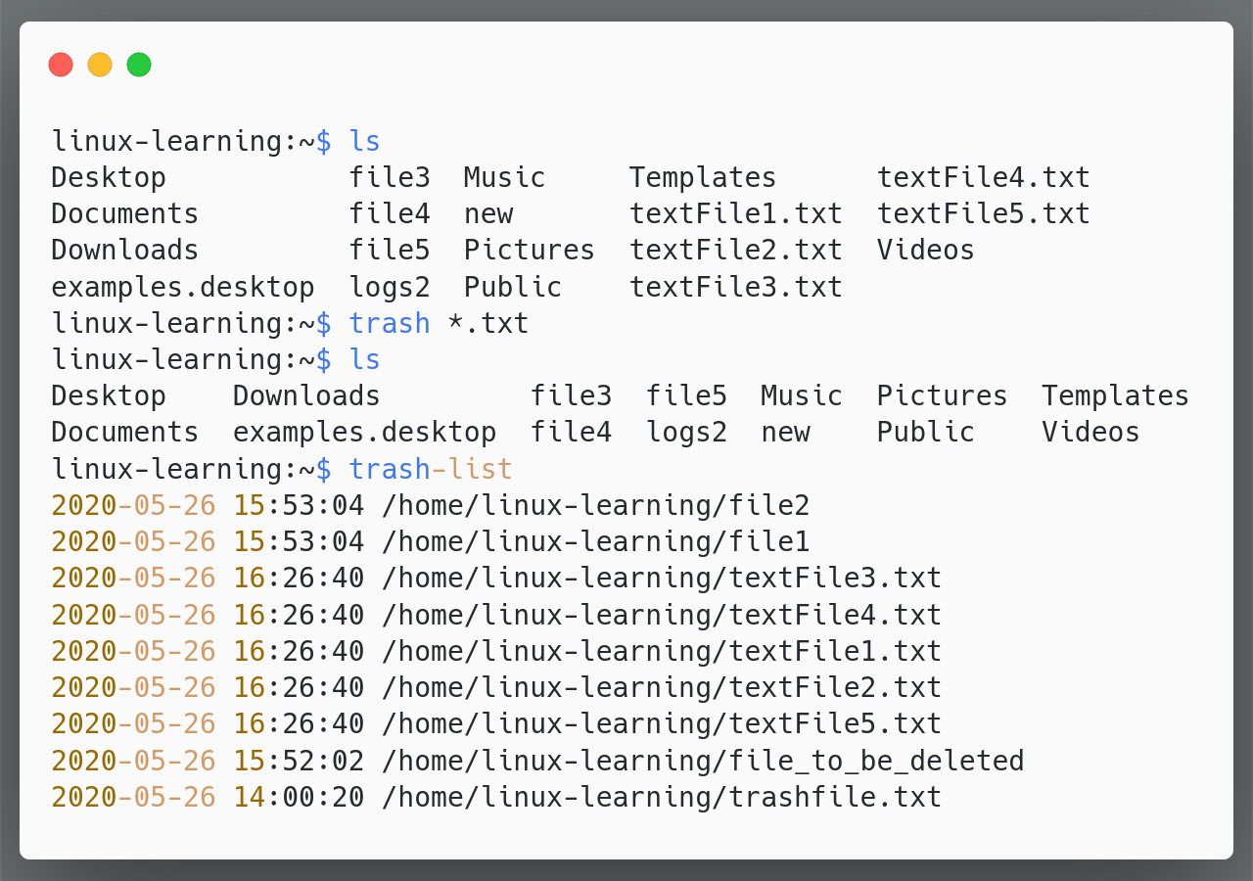Select the trash-list command text
Screen dimensions: 1253x881
(431, 469)
